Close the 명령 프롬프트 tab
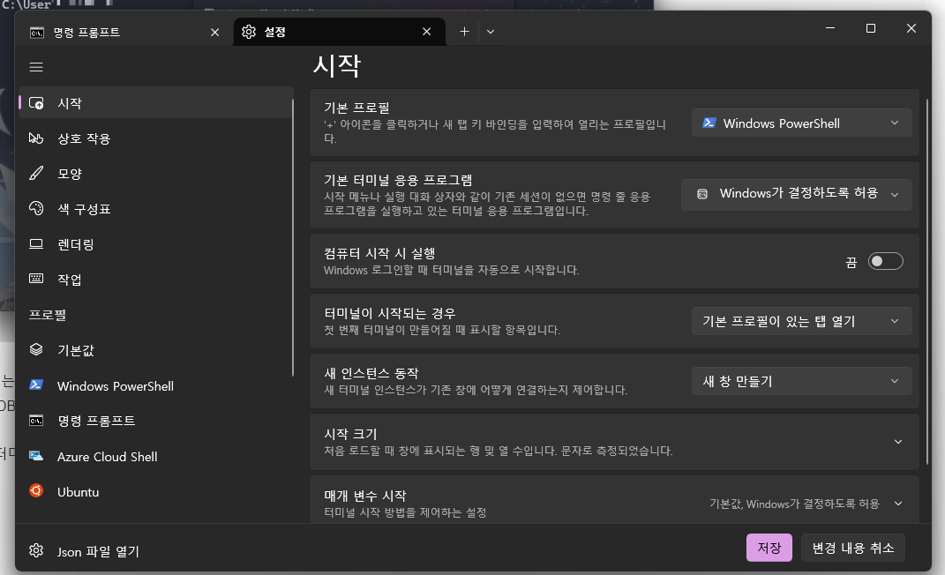The height and width of the screenshot is (575, 945). 214,32
